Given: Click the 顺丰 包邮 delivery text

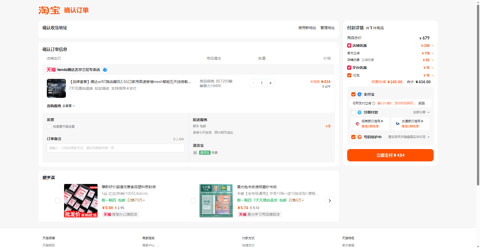Looking at the screenshot, I should point(199,126).
